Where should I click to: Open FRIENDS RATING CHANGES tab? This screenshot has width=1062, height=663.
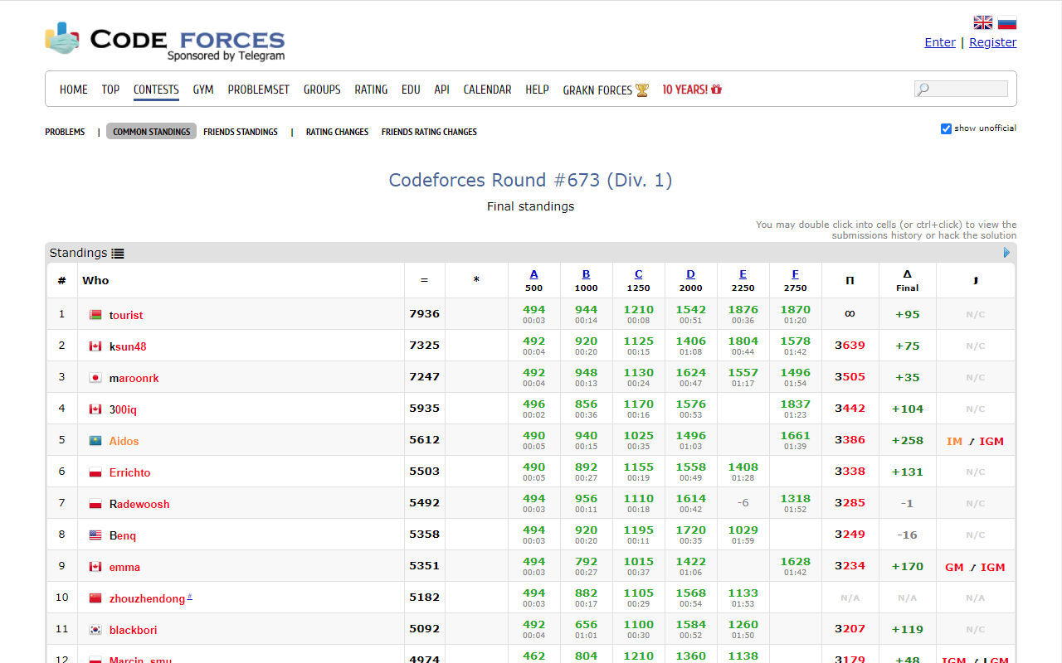429,132
